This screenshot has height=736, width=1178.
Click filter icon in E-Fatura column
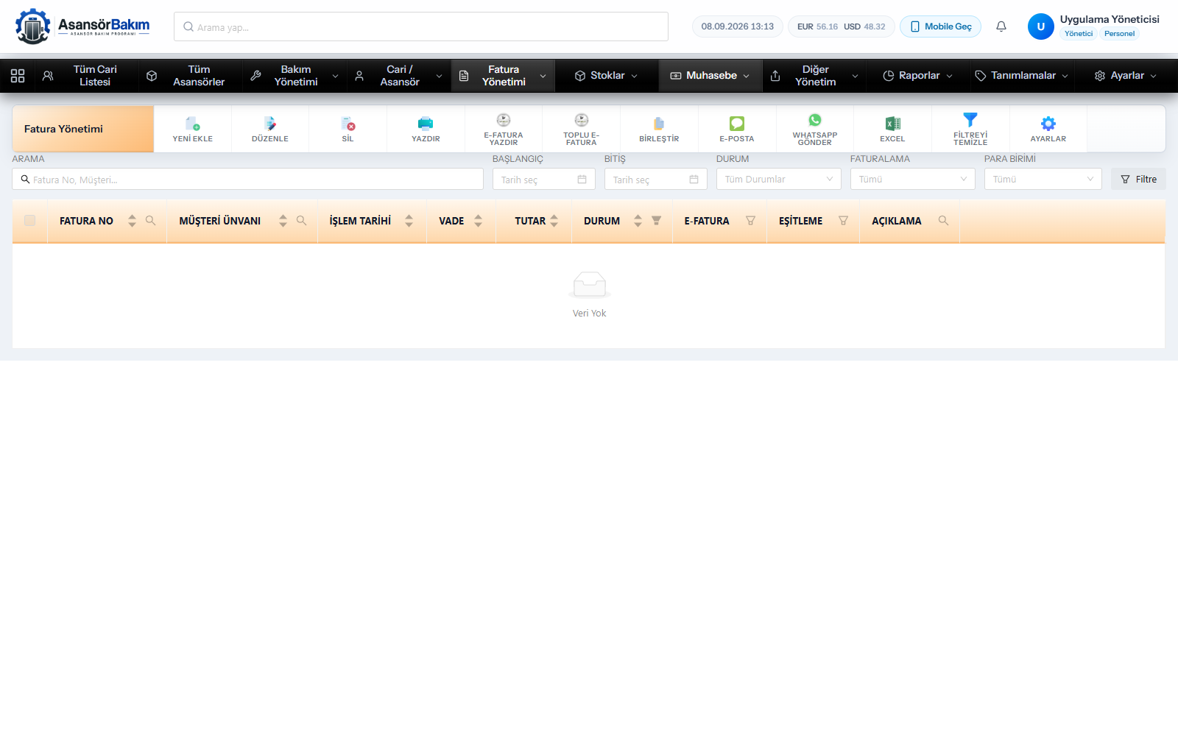click(750, 221)
